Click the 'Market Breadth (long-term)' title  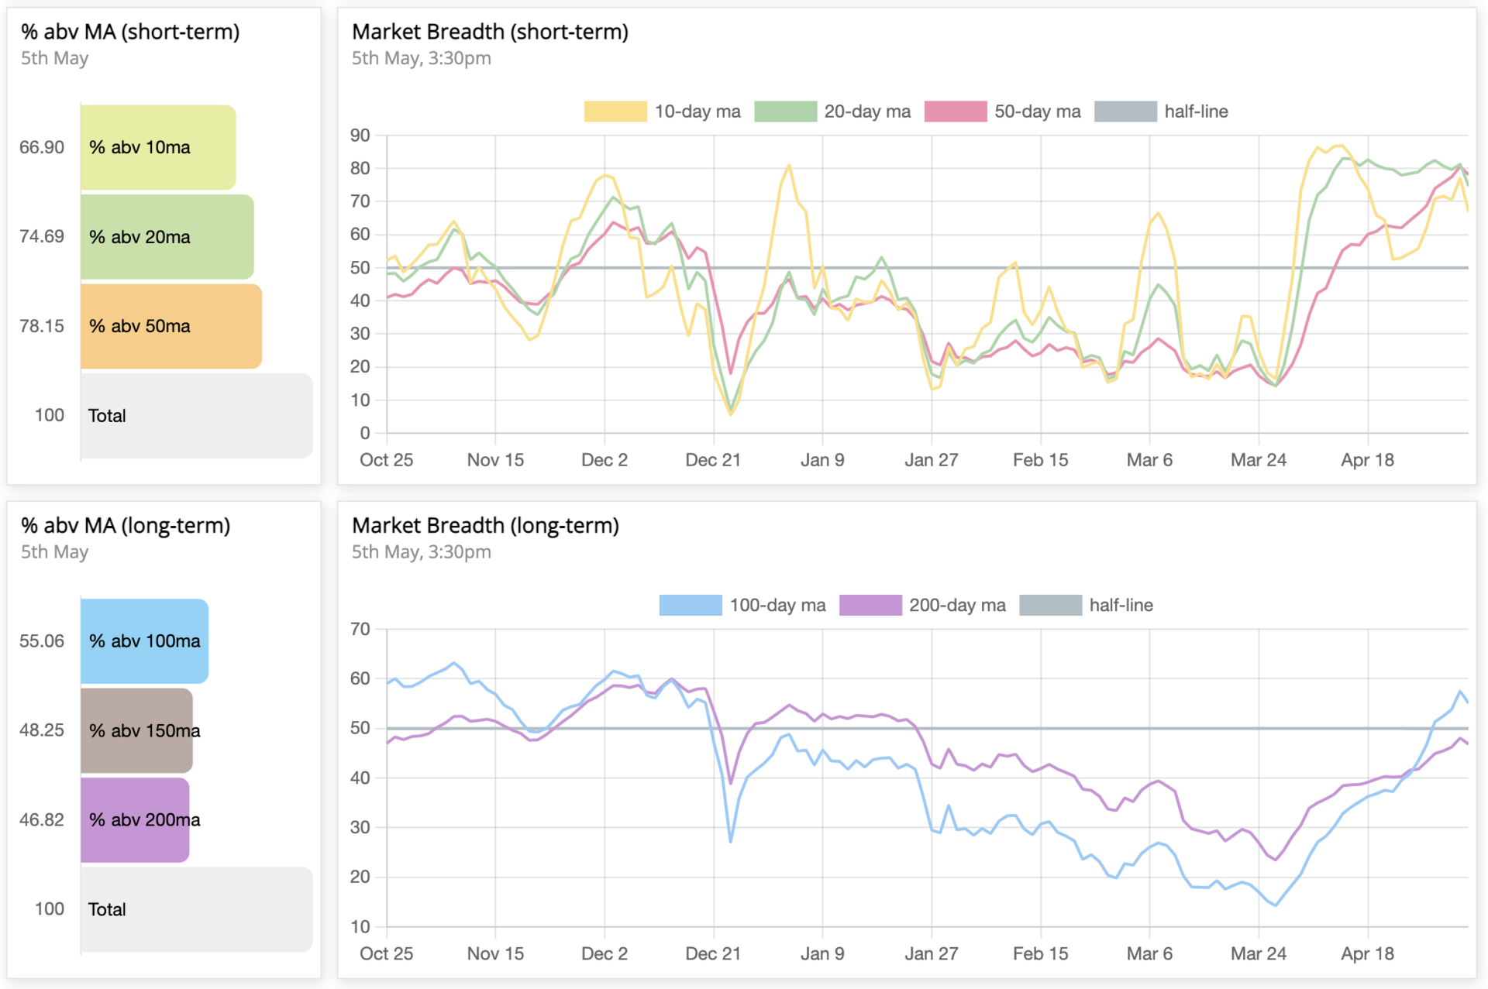[x=485, y=526]
